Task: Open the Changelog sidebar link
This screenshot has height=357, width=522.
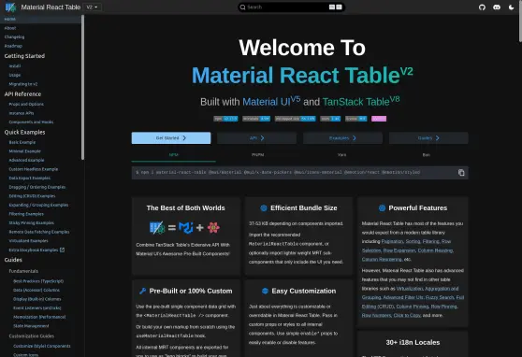Action: click(14, 37)
